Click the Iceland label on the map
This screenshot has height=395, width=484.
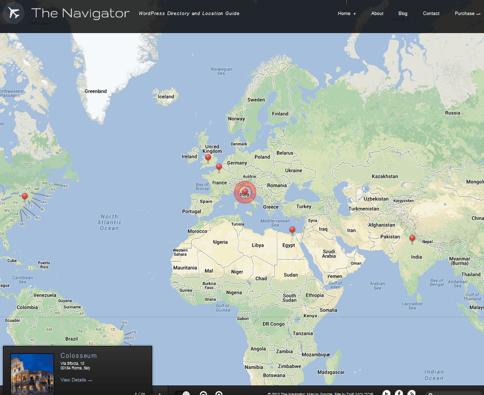point(166,97)
